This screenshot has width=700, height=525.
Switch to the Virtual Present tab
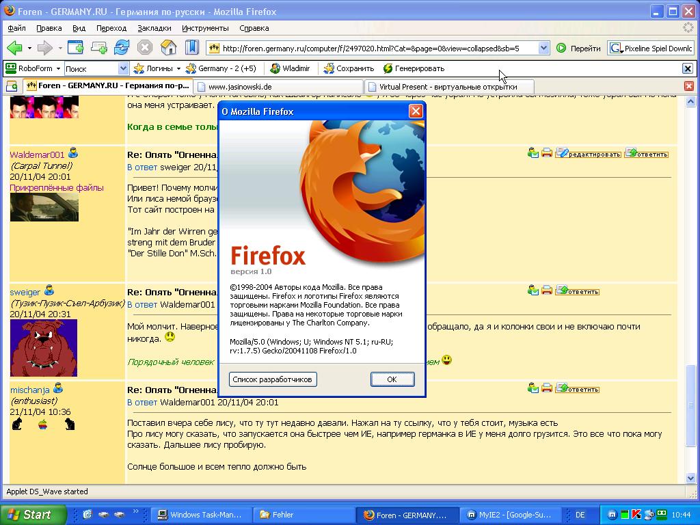(x=449, y=87)
